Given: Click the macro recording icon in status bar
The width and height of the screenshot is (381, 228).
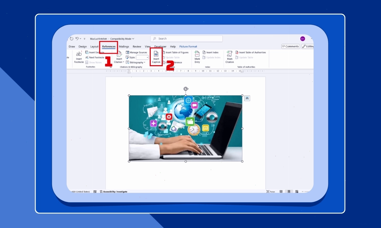Looking at the screenshot, I should click(95, 192).
